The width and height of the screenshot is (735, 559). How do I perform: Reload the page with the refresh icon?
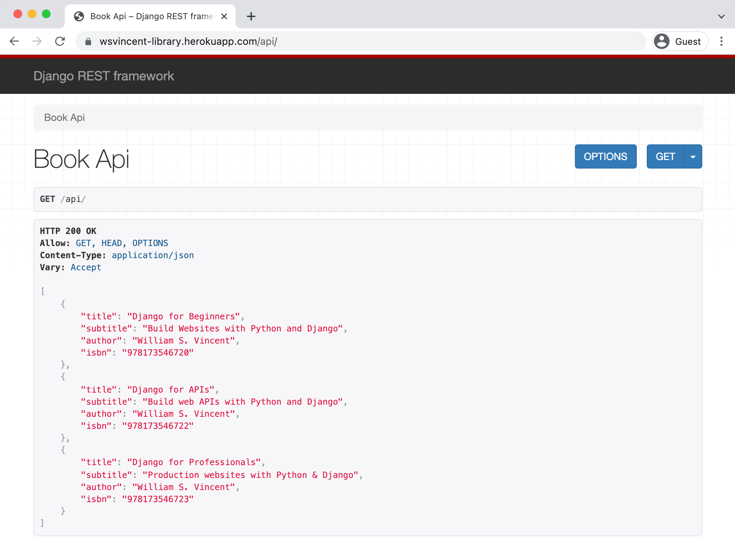pyautogui.click(x=60, y=41)
